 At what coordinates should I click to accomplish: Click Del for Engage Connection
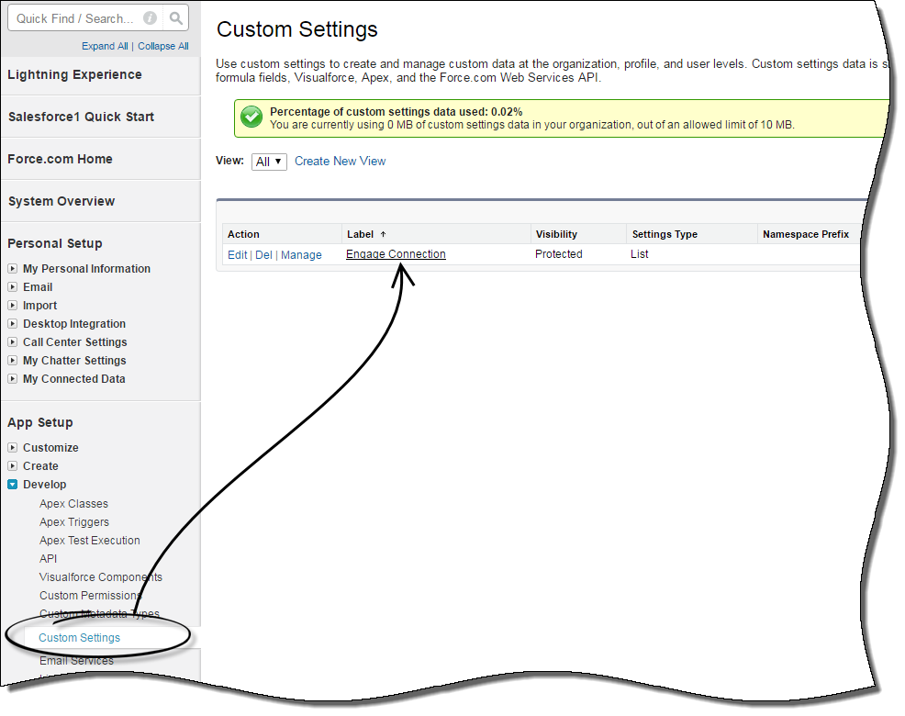coord(263,255)
